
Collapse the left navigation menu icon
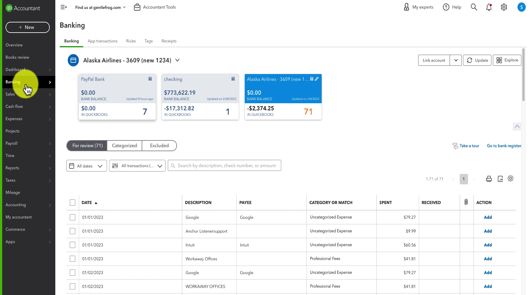pyautogui.click(x=64, y=7)
